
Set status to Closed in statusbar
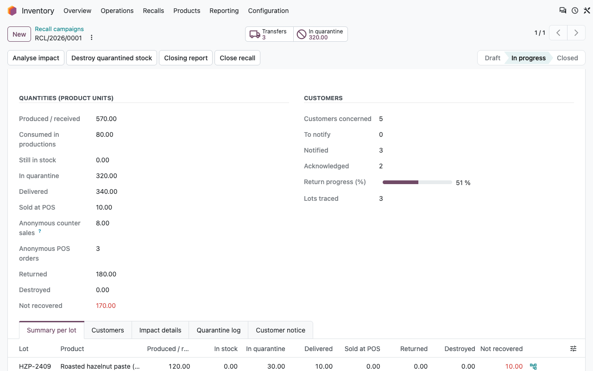click(567, 58)
